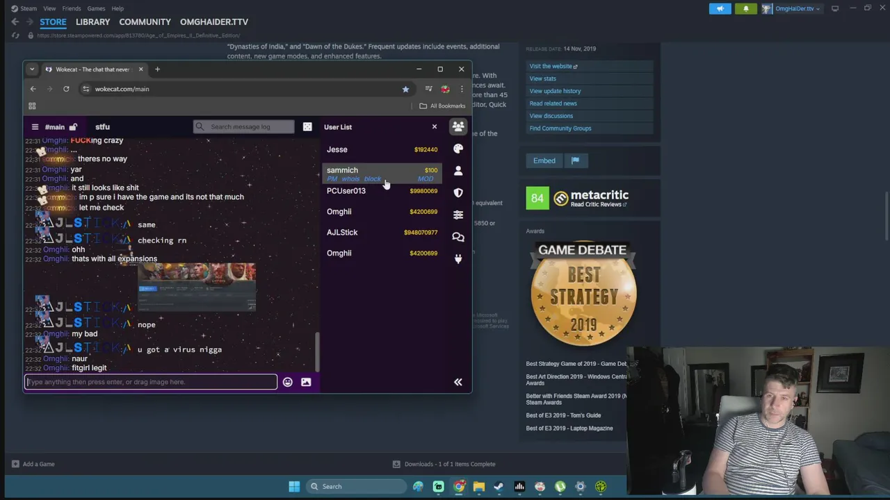Viewport: 890px width, 500px height.
Task: Open the chat bubbles icon in Wokecat sidebar
Action: 458,237
